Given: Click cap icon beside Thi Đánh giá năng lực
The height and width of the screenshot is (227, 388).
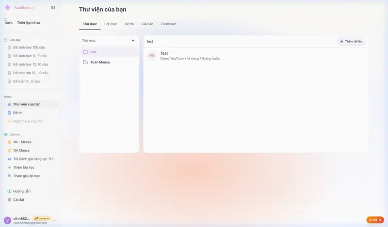Looking at the screenshot, I should click(x=9, y=159).
